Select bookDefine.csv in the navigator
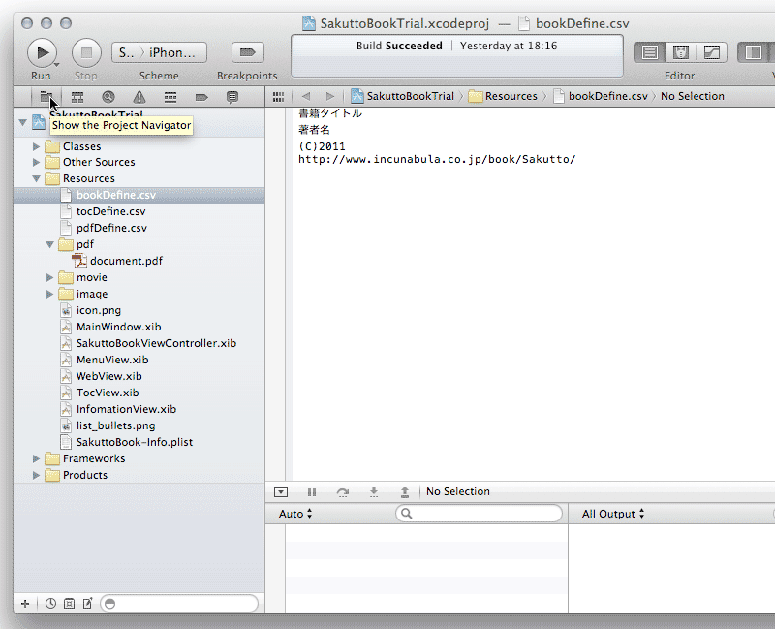This screenshot has width=775, height=629. tap(139, 196)
